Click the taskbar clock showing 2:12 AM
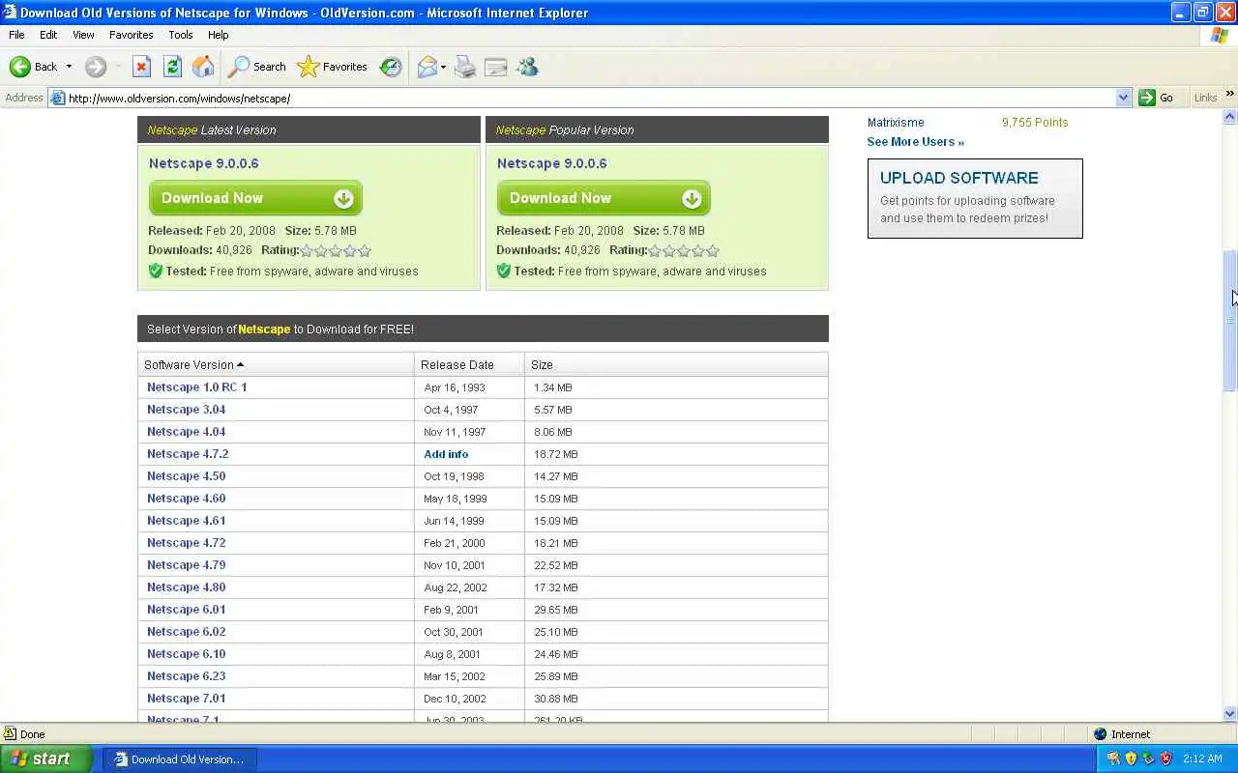 1202,759
